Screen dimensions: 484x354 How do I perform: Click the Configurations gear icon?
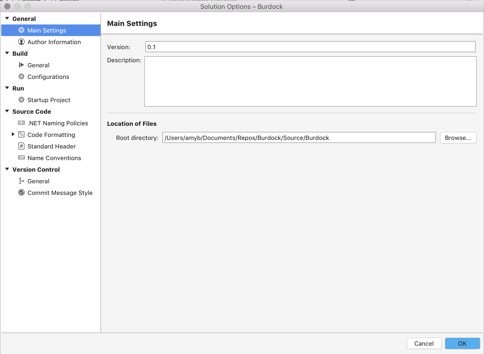coord(21,77)
